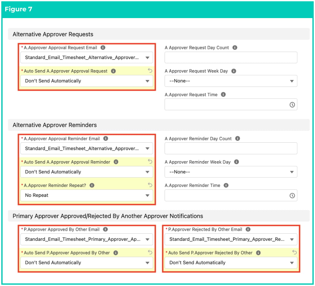Open A.Approver Reminder Repeat dropdown showing No Repeat
The height and width of the screenshot is (286, 315).
point(86,195)
